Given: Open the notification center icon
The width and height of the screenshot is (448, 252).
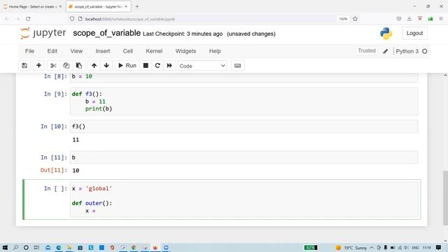Looking at the screenshot, I should [438, 247].
